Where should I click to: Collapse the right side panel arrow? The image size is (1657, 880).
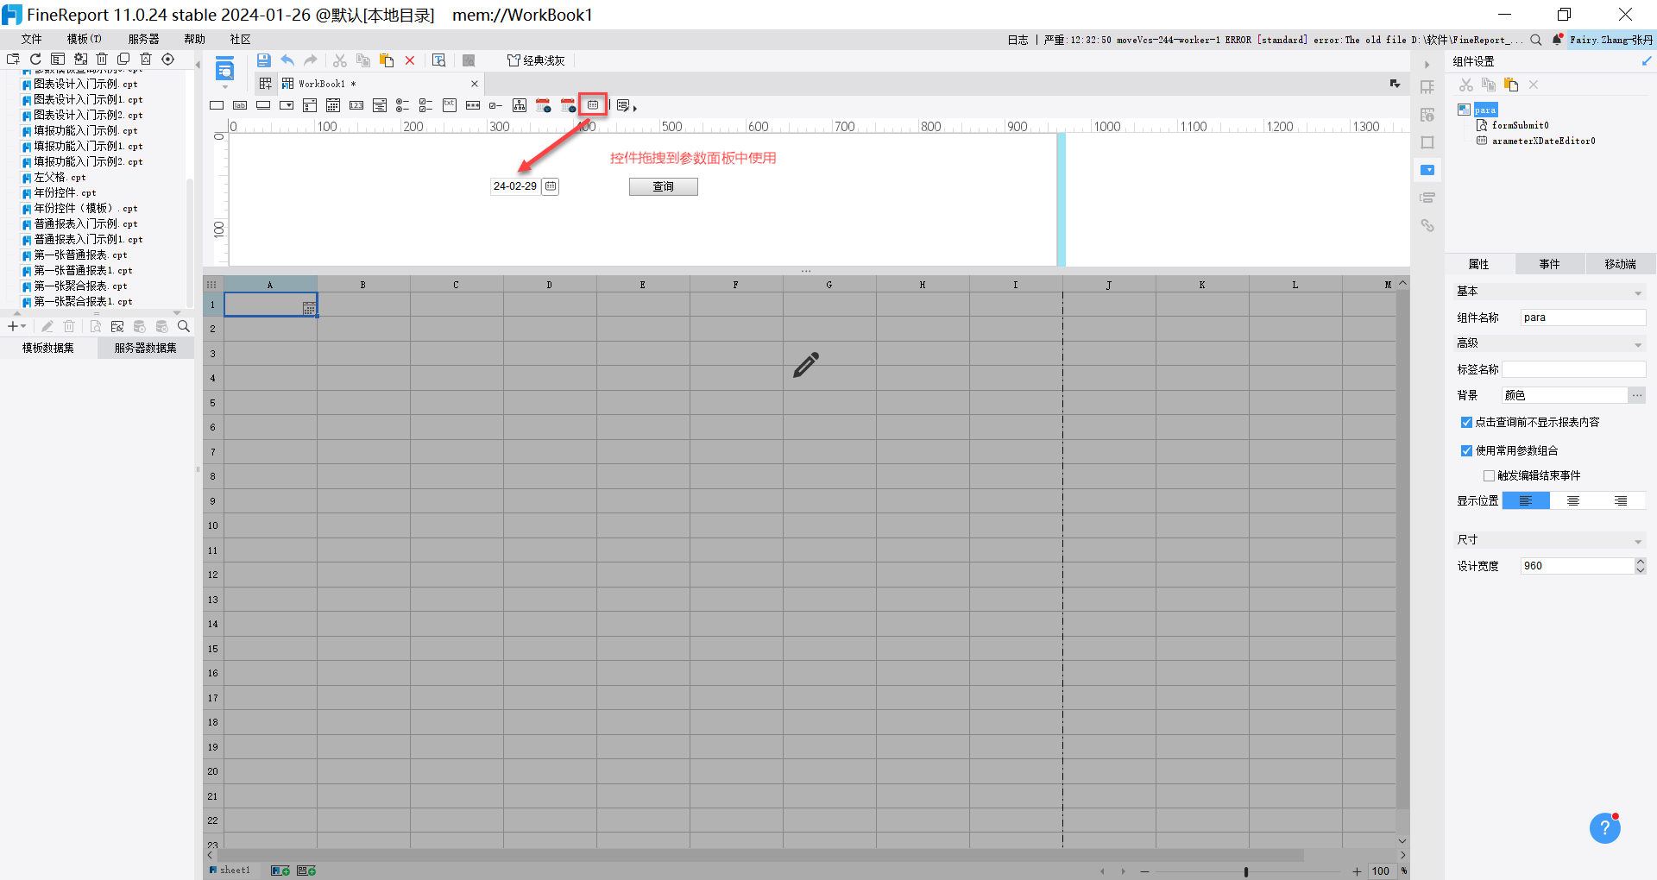click(x=1427, y=65)
